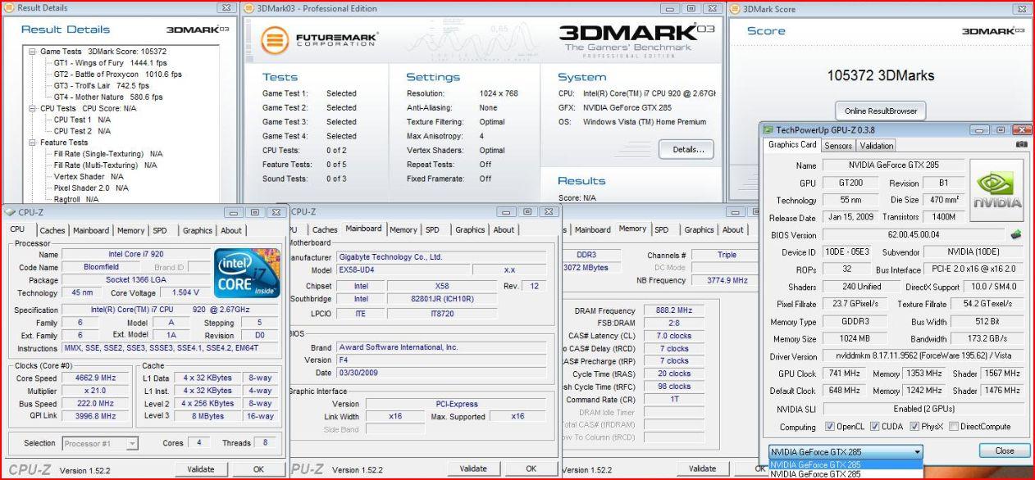Uncheck the CUDA checkbox in GPU-Z

tap(874, 426)
